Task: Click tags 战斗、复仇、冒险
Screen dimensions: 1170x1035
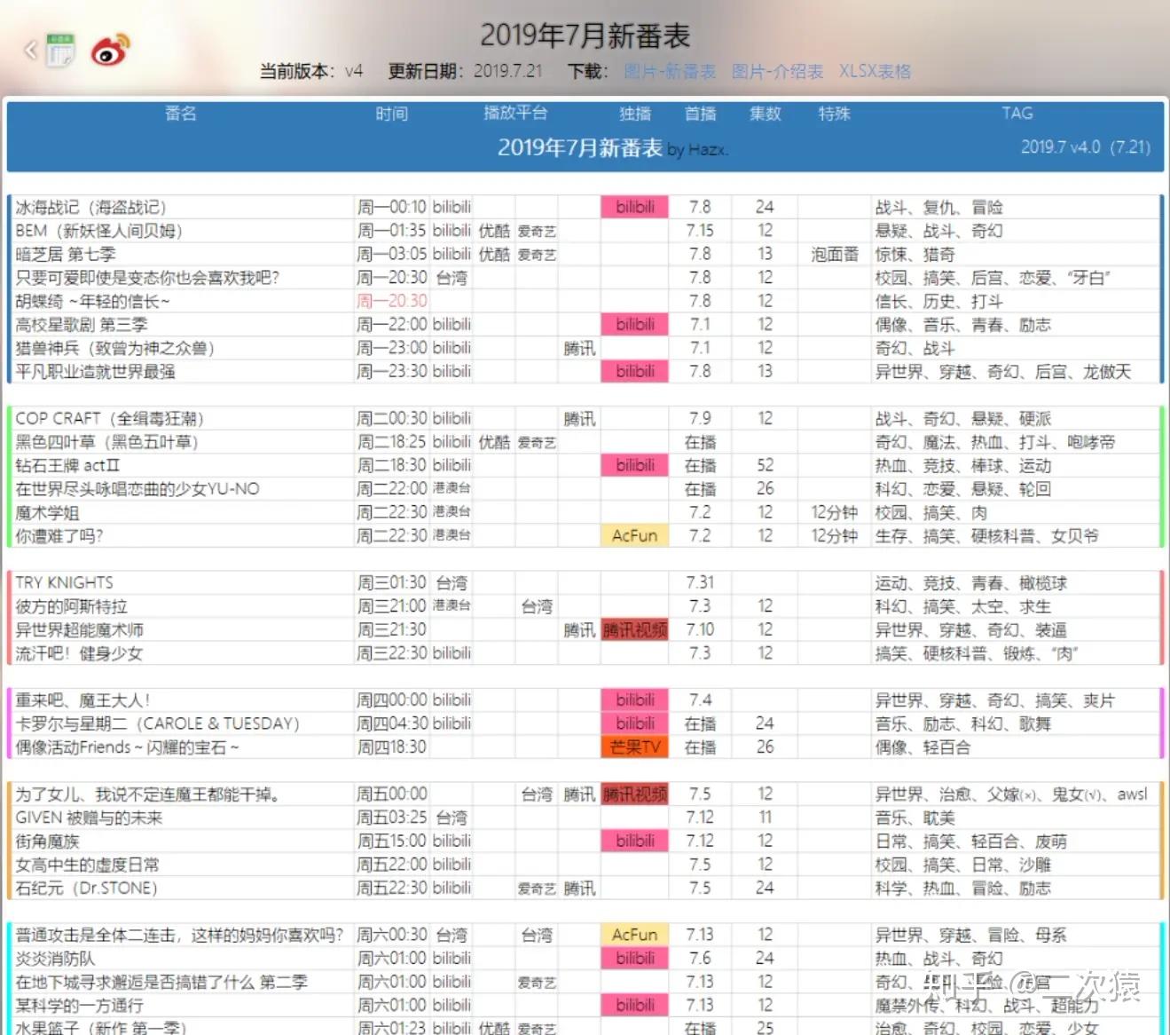Action: click(938, 207)
